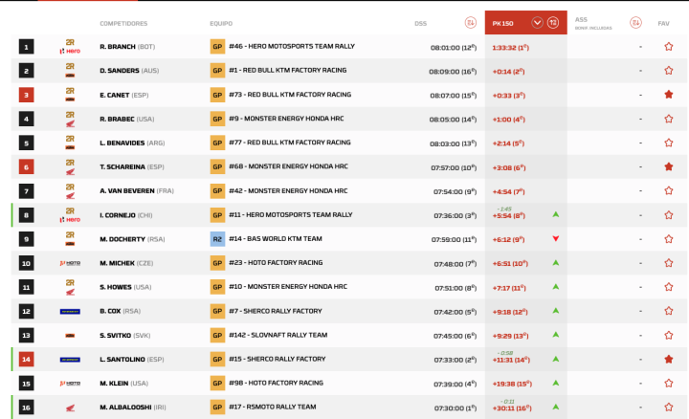This screenshot has width=689, height=419.
Task: Click GP class badge for D. Sanders
Action: 217,70
